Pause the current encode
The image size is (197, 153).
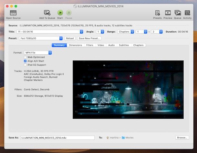click(x=69, y=15)
